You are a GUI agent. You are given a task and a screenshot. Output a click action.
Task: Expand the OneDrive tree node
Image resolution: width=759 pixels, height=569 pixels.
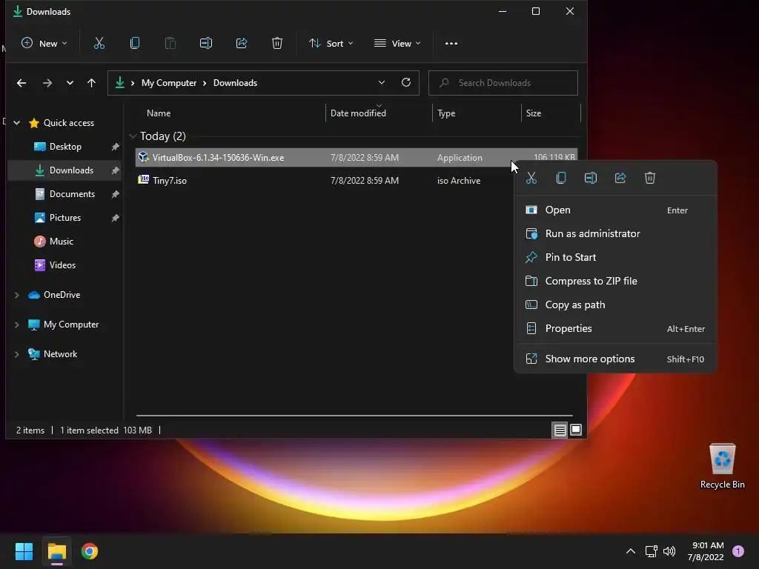click(17, 295)
